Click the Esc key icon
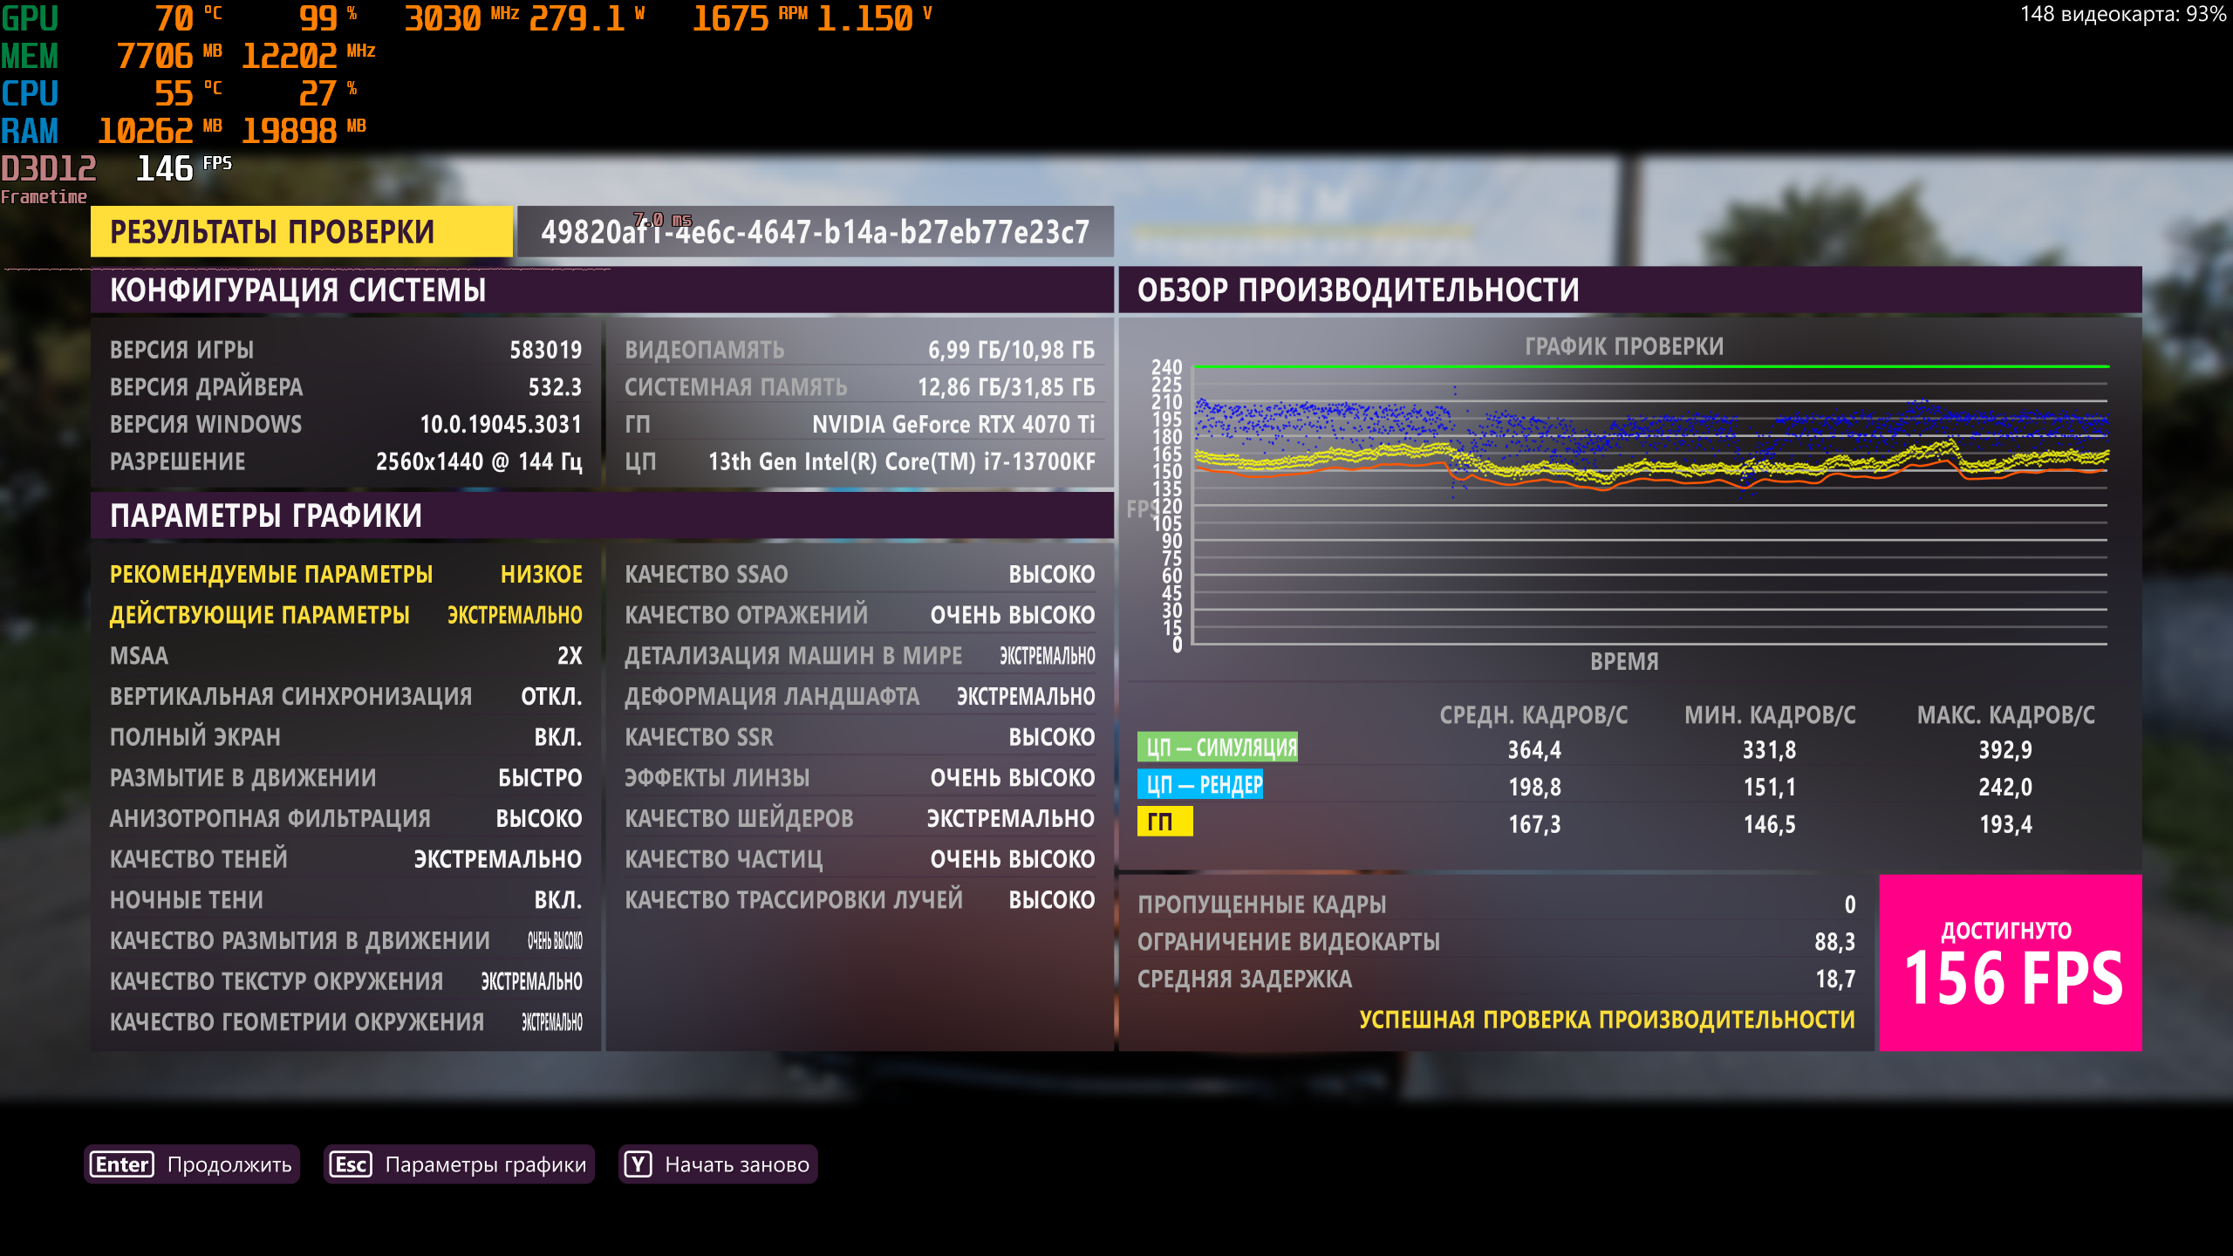 [351, 1164]
